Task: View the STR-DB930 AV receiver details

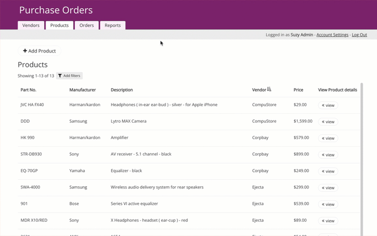Action: (328, 155)
